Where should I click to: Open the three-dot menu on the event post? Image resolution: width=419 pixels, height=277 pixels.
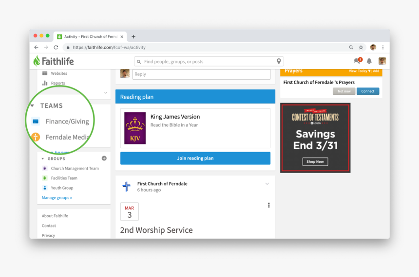click(x=269, y=205)
